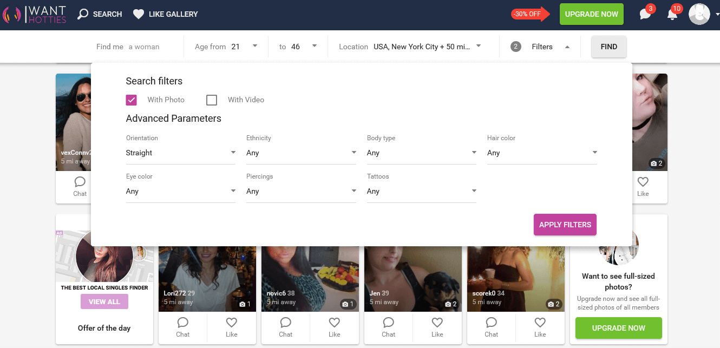The height and width of the screenshot is (348, 720).
Task: Click The Best Local Singles Finder caption
Action: click(104, 288)
